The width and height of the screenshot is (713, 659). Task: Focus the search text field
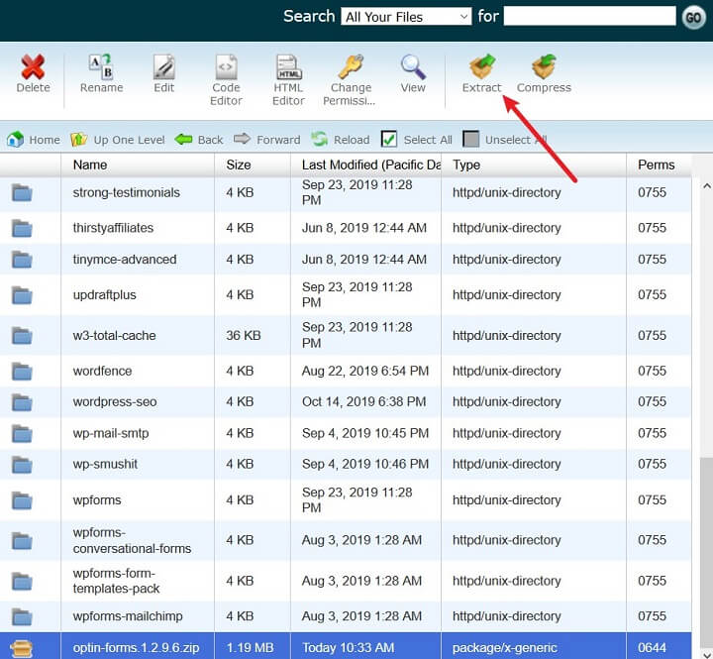(x=590, y=17)
